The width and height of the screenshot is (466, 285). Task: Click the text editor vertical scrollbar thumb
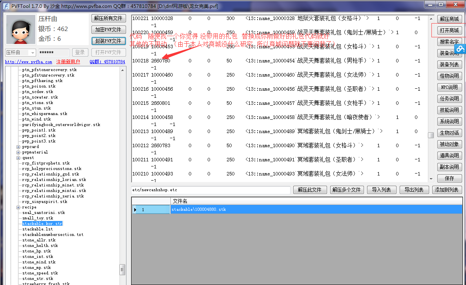tap(431, 135)
